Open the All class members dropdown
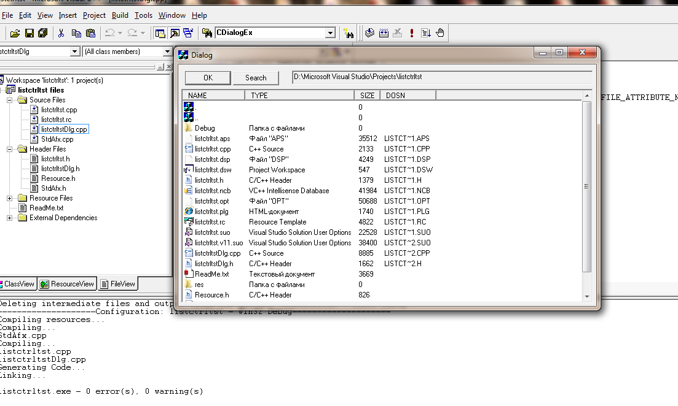The width and height of the screenshot is (678, 406). [x=167, y=52]
